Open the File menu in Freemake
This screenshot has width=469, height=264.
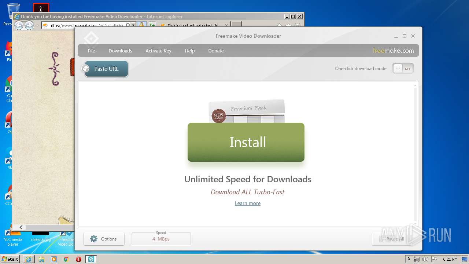pyautogui.click(x=91, y=51)
